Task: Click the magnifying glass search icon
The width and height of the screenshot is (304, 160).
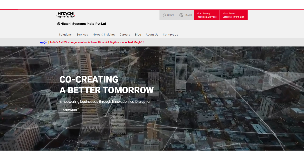Action: click(x=164, y=15)
